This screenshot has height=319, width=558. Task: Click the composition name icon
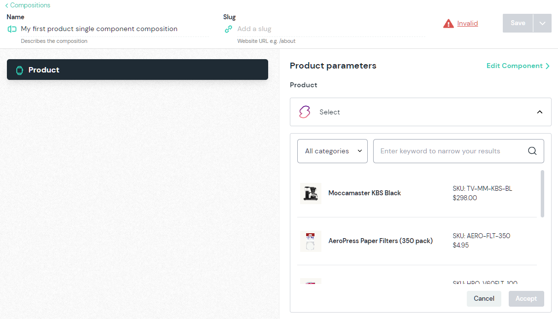[x=12, y=29]
